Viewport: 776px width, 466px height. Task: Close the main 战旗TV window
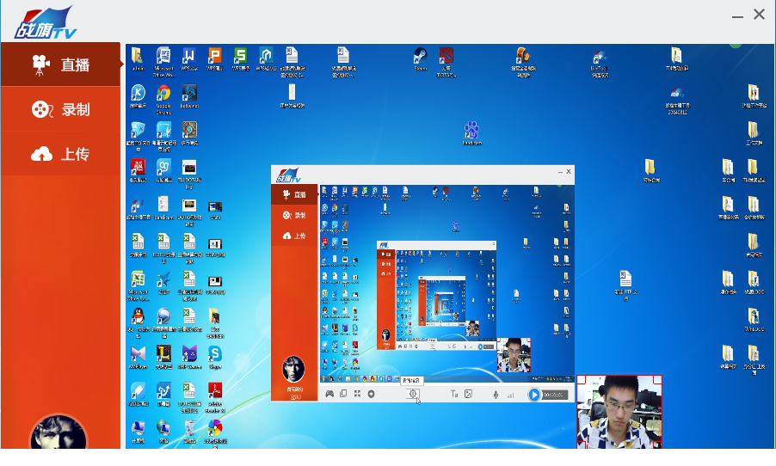[759, 15]
